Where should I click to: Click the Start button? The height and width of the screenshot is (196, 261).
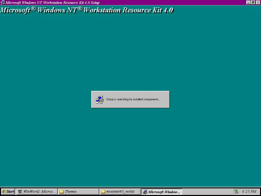(8, 191)
